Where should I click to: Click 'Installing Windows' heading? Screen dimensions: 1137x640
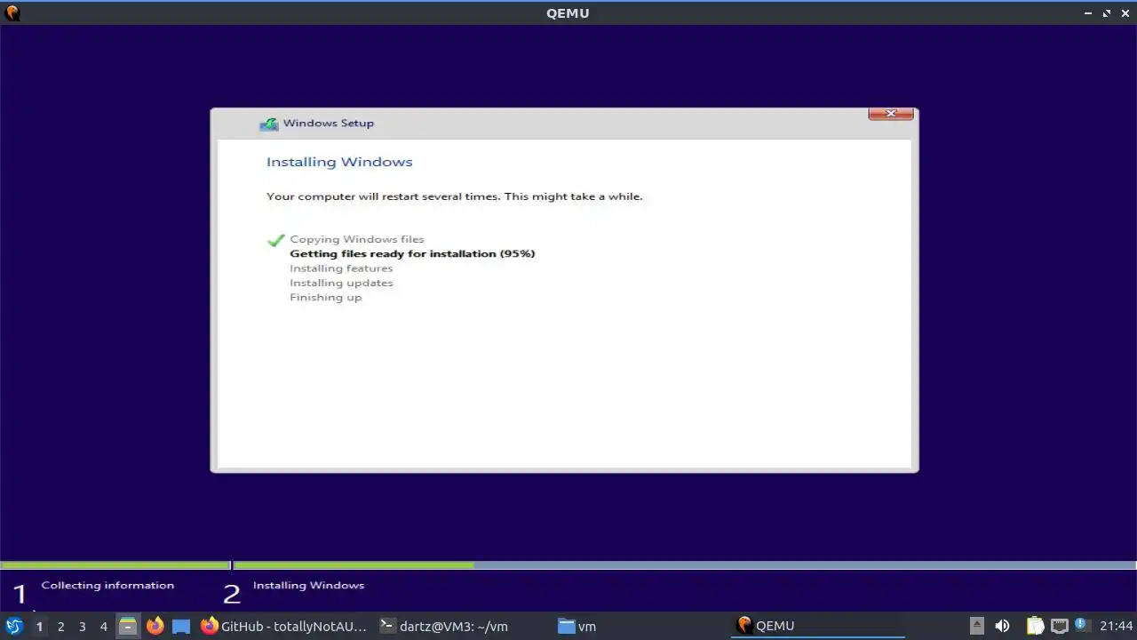339,162
